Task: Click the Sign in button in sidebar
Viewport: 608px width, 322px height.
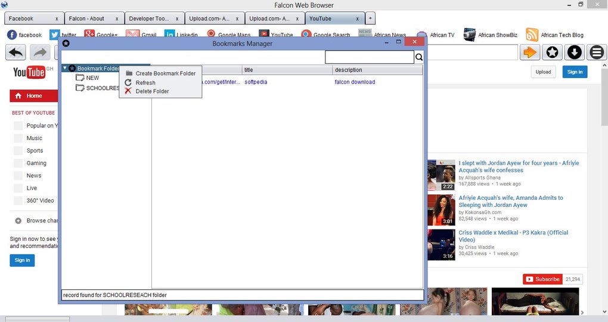Action: [x=22, y=261]
